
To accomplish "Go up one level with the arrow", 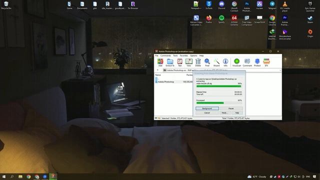I will click(157, 70).
